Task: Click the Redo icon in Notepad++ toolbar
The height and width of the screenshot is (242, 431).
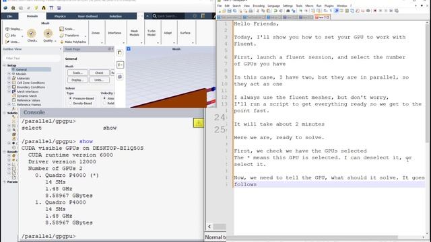Action: [x=281, y=11]
